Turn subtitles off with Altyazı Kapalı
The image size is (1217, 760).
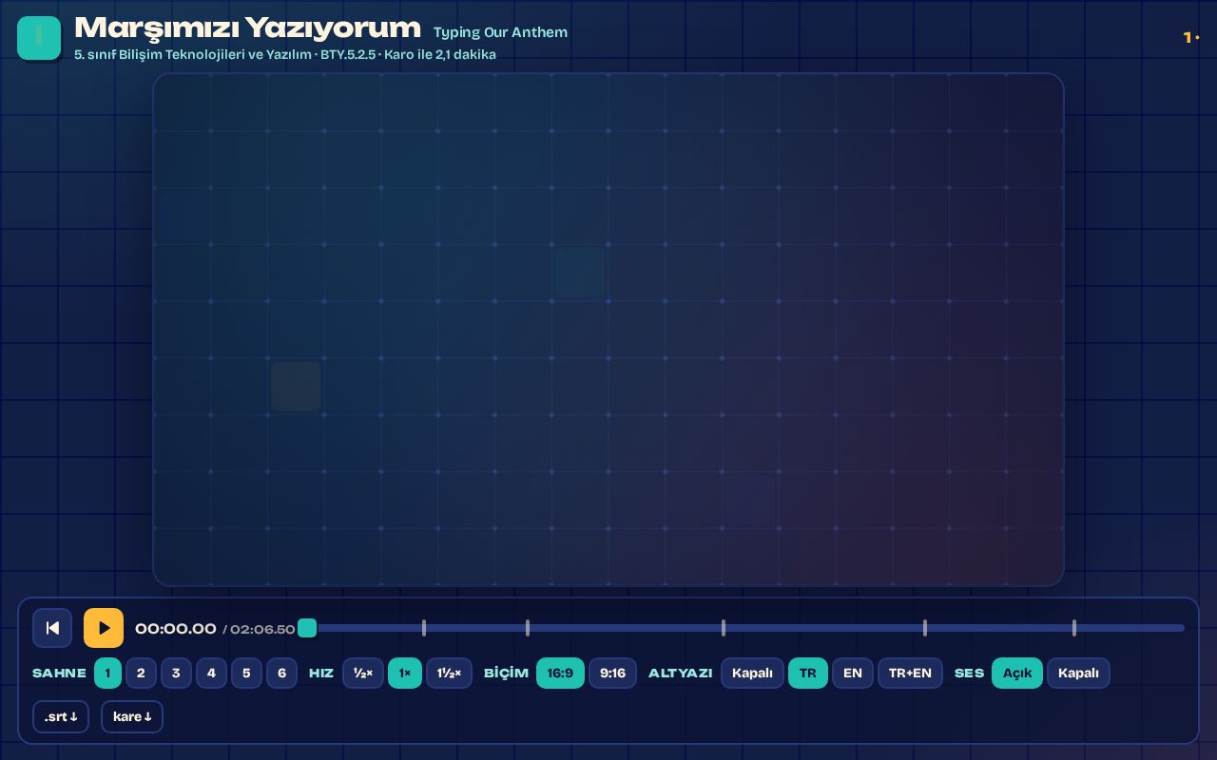pos(752,673)
